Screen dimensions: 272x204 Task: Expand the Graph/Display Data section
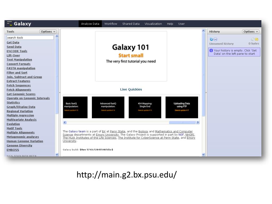coord(21,107)
